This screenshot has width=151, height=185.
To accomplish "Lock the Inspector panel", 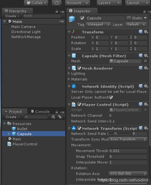I will tap(144, 11).
